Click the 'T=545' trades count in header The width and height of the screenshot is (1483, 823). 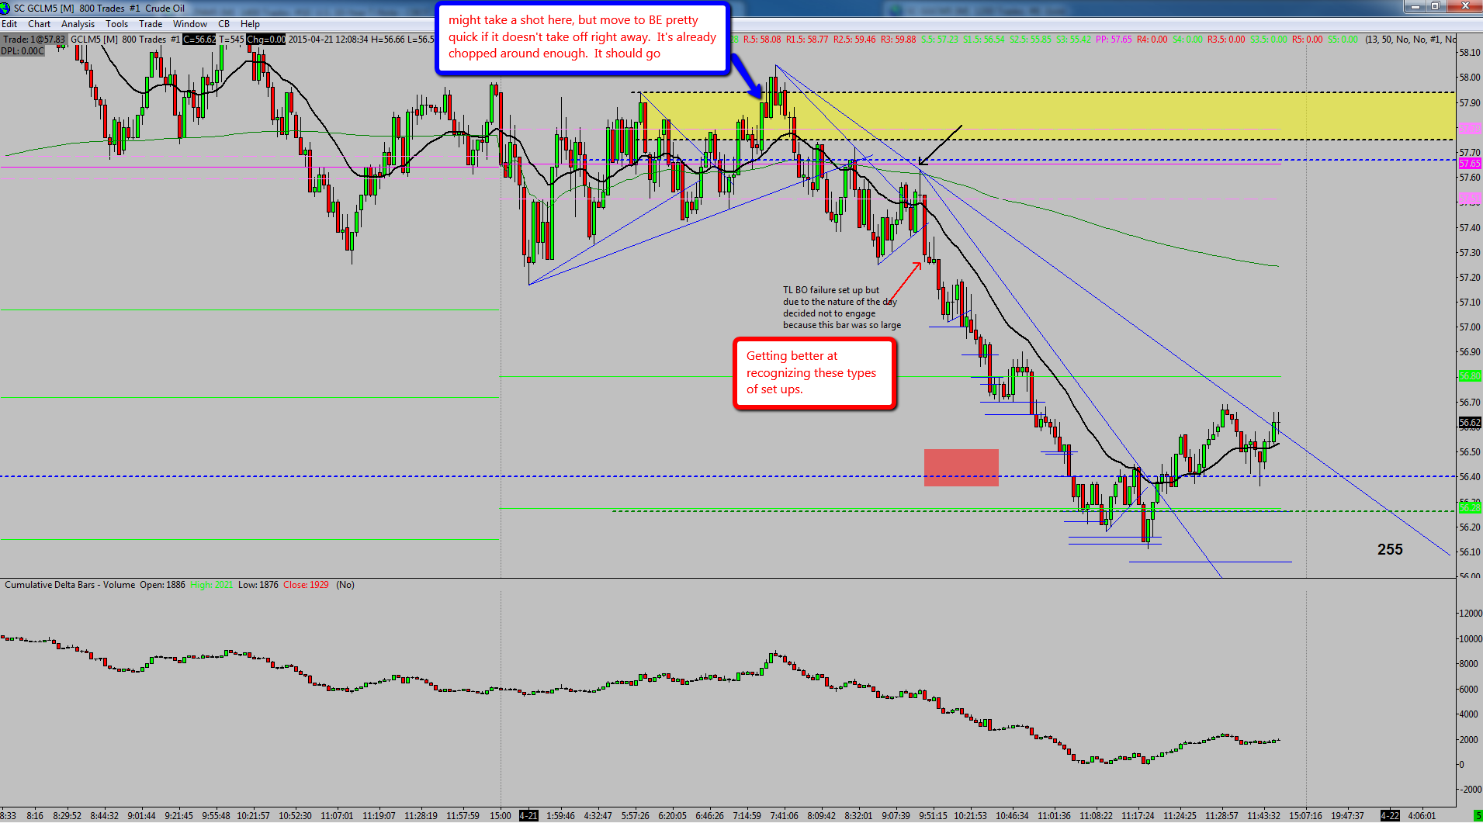click(231, 40)
